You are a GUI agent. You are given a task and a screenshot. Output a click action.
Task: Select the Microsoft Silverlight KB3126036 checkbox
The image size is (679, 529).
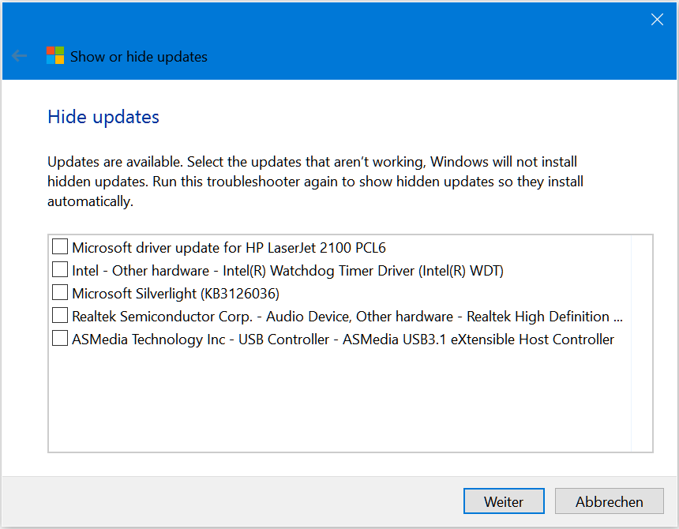[x=60, y=292]
